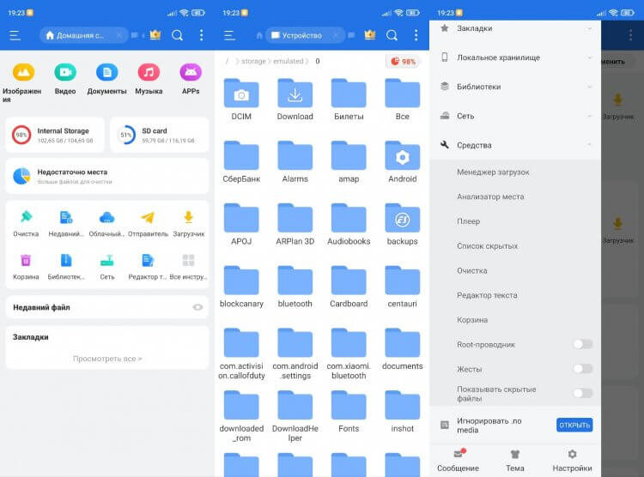Screen dimensions: 644x477
Task: Expand the Сеть section in sidebar
Action: pyautogui.click(x=515, y=116)
